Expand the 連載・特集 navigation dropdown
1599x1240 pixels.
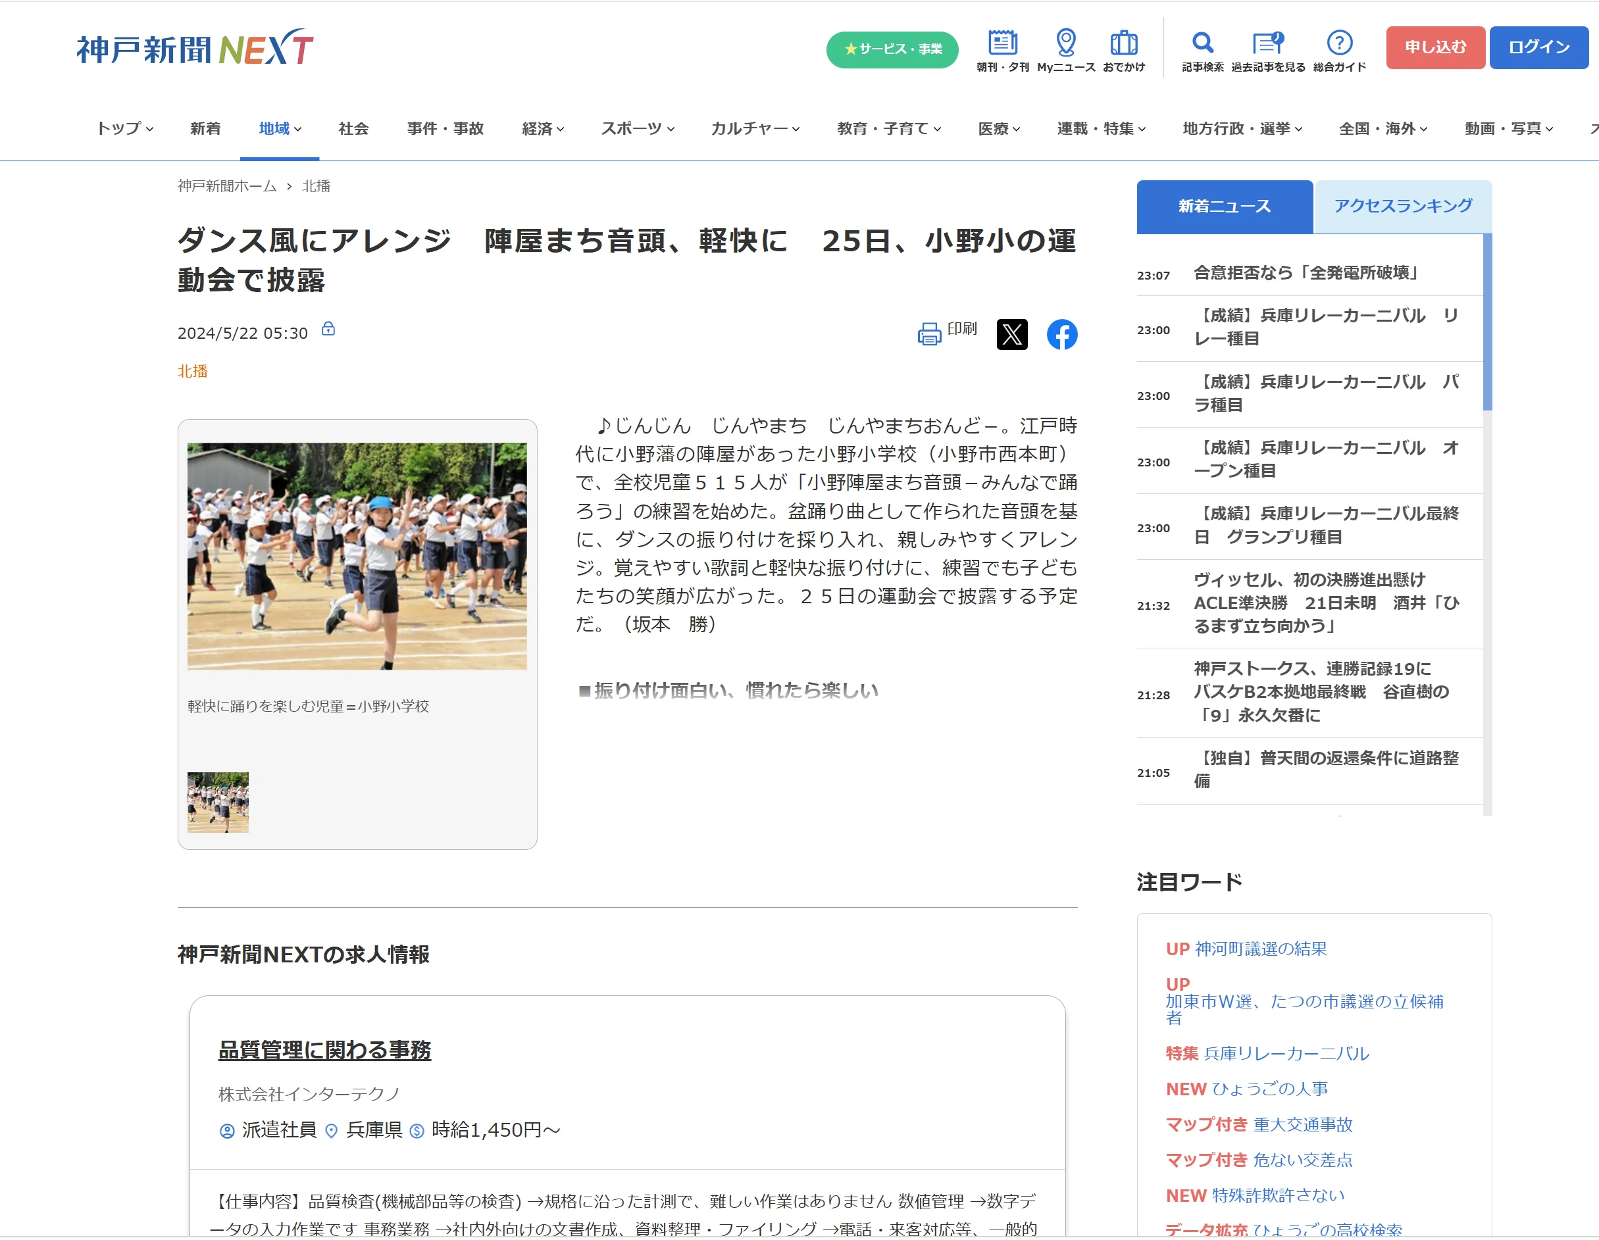tap(1101, 129)
